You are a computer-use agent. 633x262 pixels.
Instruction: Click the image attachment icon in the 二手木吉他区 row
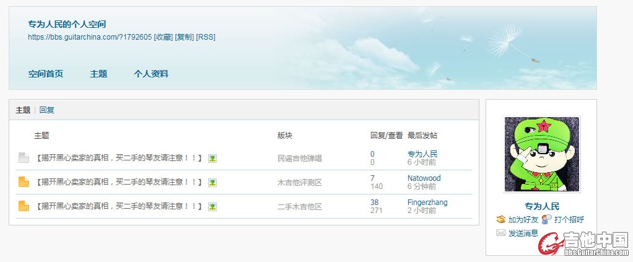click(212, 206)
